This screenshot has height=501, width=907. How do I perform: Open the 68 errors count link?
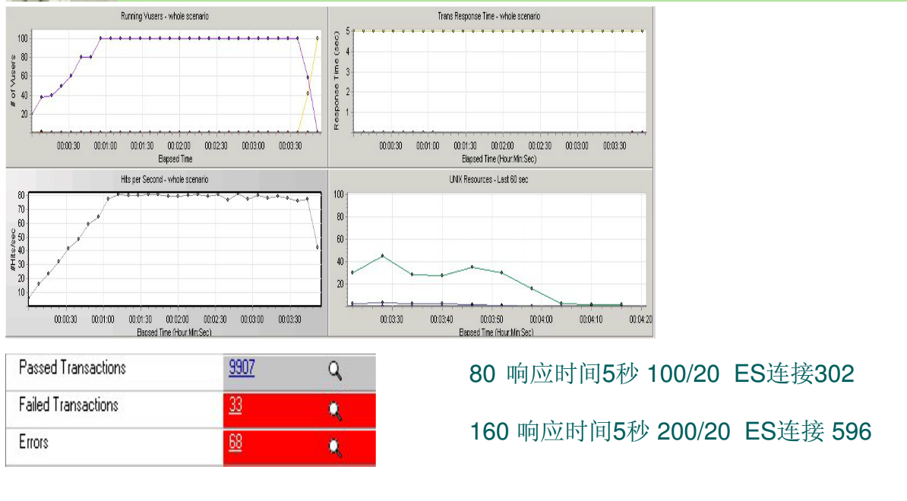(x=235, y=443)
